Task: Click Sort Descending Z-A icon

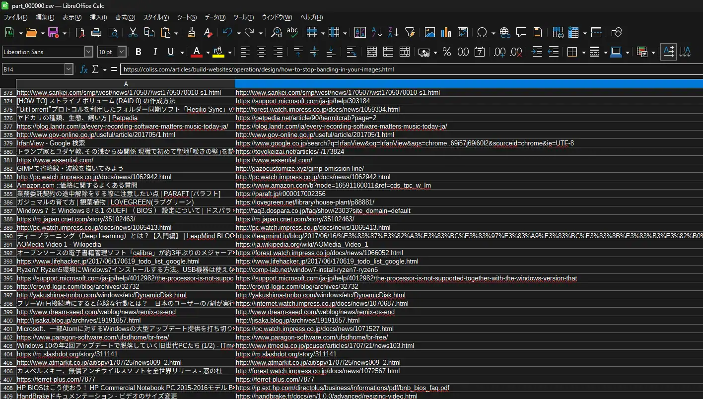Action: click(x=393, y=33)
